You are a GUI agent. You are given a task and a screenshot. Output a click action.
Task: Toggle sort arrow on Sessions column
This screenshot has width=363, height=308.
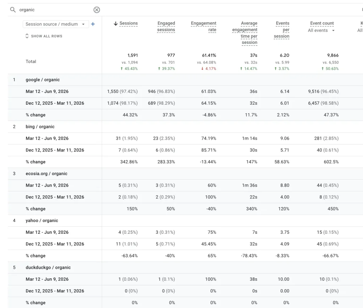[x=116, y=24]
